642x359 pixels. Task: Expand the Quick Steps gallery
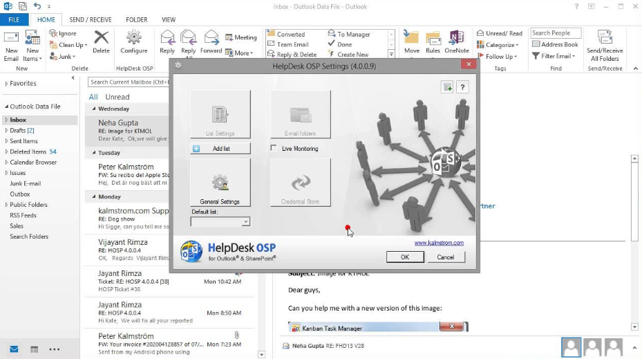(391, 54)
